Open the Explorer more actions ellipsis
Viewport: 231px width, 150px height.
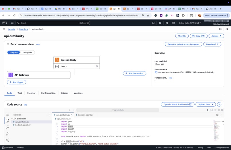pyautogui.click(x=49, y=115)
